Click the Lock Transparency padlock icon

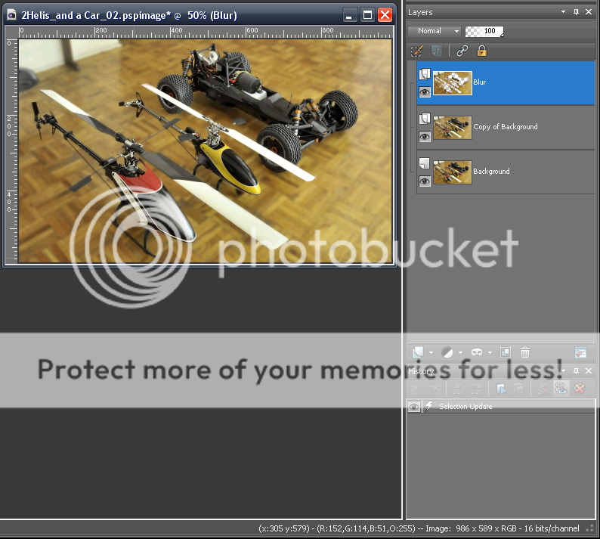481,51
